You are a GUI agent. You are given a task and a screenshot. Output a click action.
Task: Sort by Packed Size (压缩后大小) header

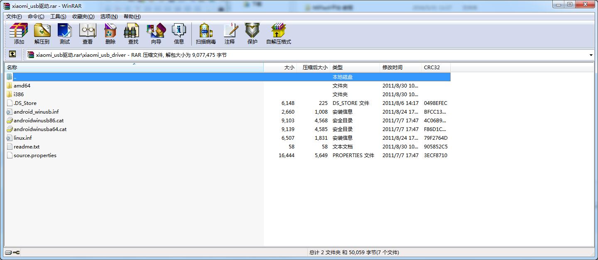point(313,67)
